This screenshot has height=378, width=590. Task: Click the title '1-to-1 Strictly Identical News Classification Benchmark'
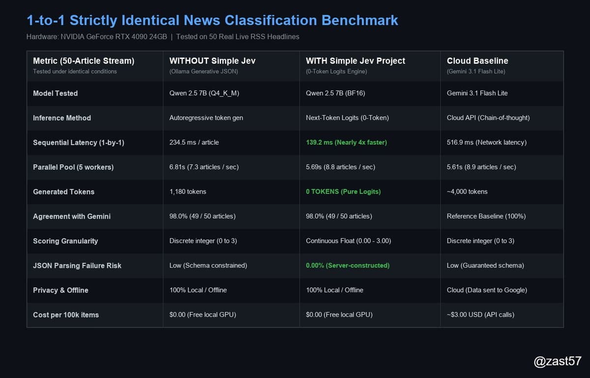(212, 20)
